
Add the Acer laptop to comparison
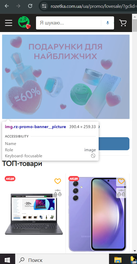[58, 193]
